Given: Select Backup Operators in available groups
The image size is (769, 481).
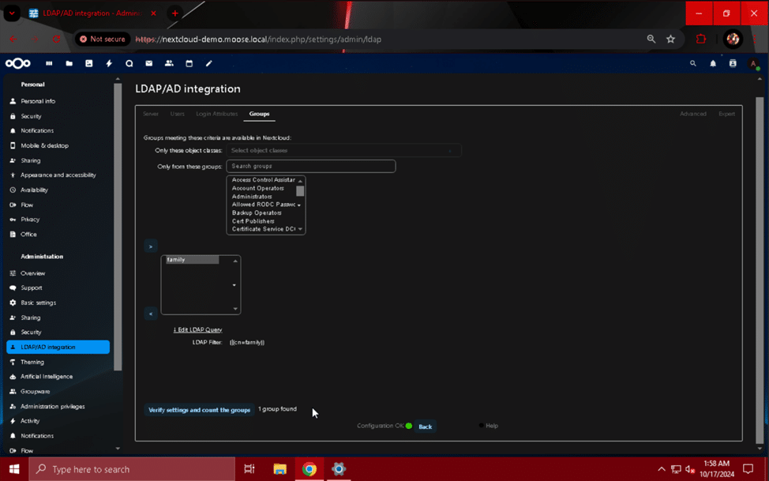Looking at the screenshot, I should pyautogui.click(x=257, y=213).
